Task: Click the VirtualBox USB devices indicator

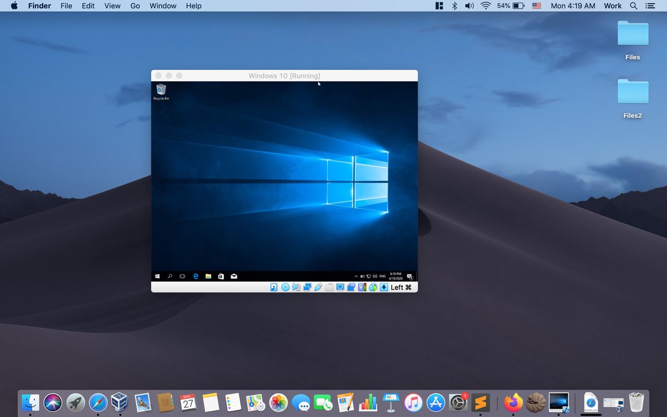Action: (x=318, y=287)
